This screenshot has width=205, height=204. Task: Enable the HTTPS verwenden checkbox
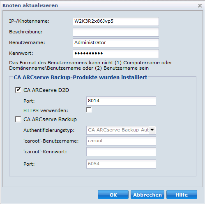click(89, 110)
